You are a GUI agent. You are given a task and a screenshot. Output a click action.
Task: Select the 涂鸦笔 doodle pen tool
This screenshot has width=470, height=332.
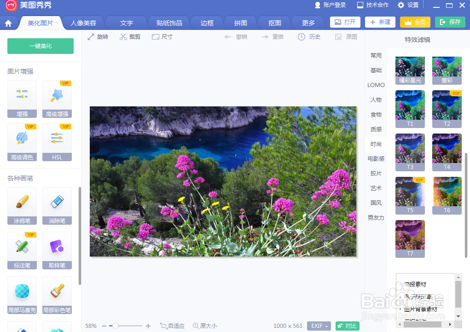pyautogui.click(x=22, y=206)
